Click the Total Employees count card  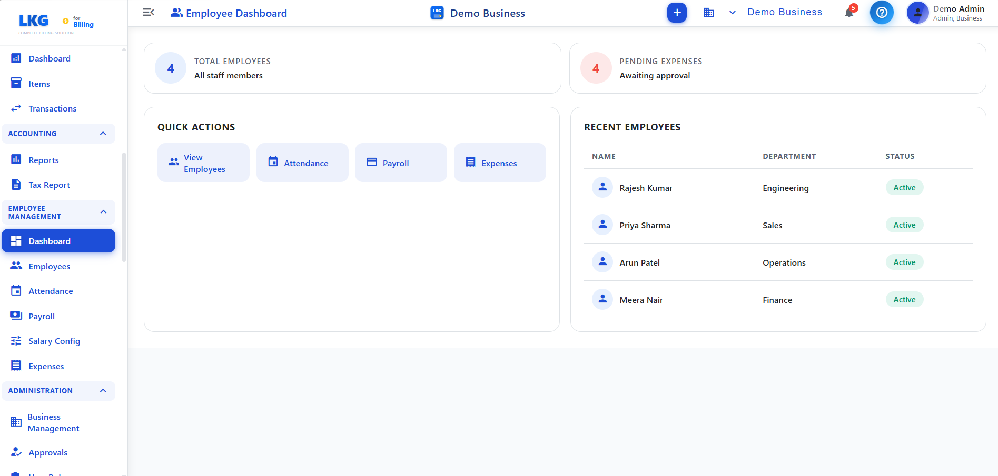click(352, 68)
